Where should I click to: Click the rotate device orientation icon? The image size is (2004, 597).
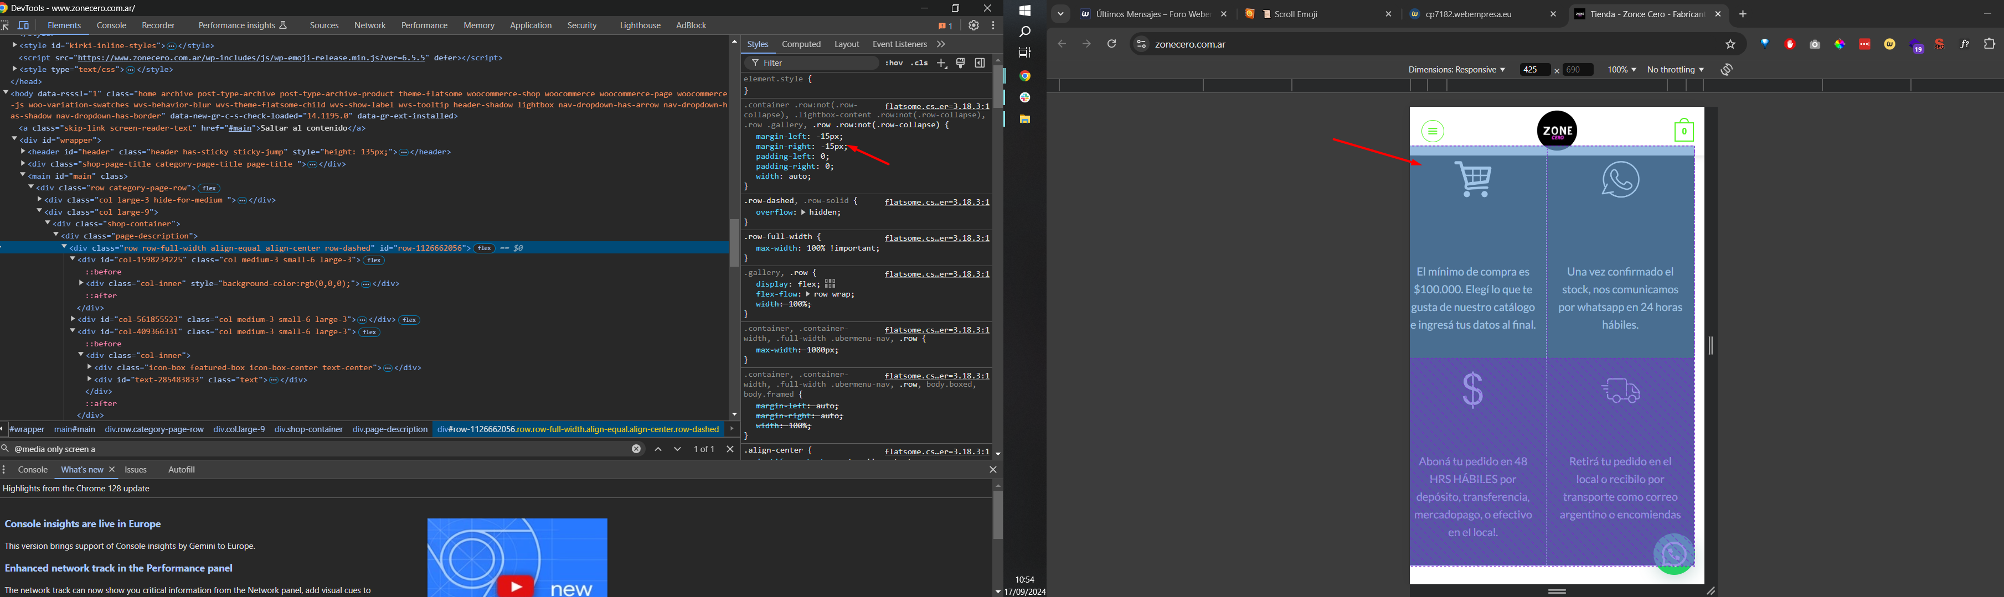click(x=1727, y=70)
